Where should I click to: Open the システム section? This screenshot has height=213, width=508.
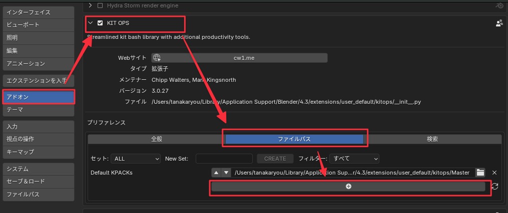pyautogui.click(x=39, y=169)
